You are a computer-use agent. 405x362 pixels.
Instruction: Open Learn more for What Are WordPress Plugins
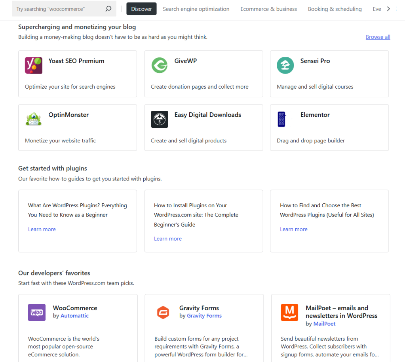[42, 229]
